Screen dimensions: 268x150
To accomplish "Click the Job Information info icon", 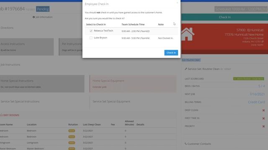I will (33, 17).
